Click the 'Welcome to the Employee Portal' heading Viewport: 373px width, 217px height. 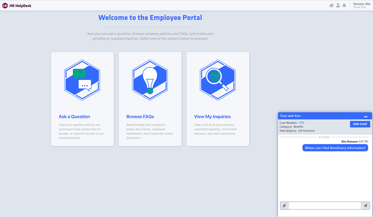coord(150,18)
